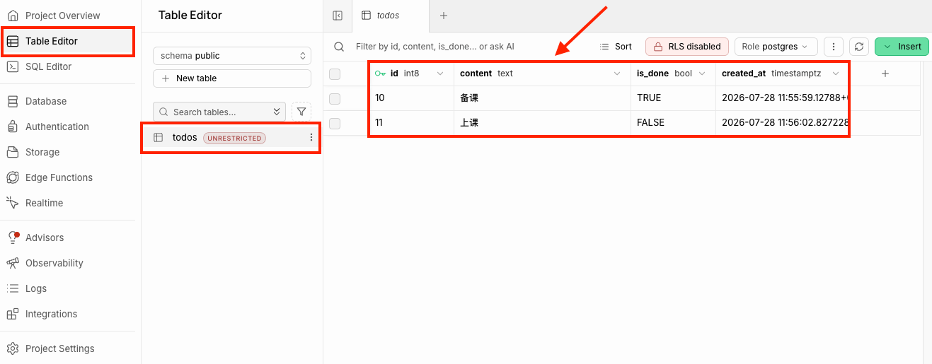
Task: Click the Database icon in the sidebar
Action: pyautogui.click(x=13, y=101)
